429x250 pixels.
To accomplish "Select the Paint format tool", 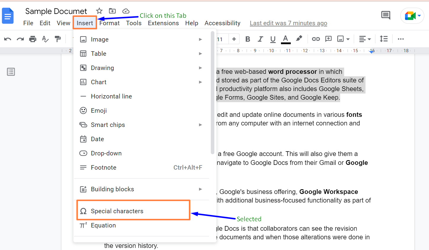I will pos(58,39).
